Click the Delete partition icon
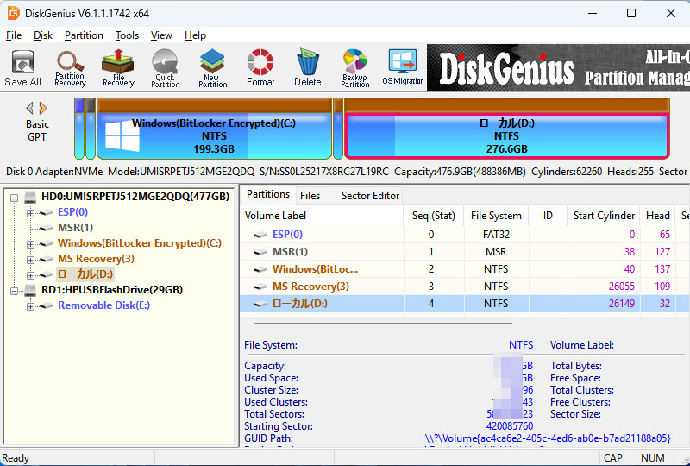Image resolution: width=690 pixels, height=466 pixels. point(307,67)
